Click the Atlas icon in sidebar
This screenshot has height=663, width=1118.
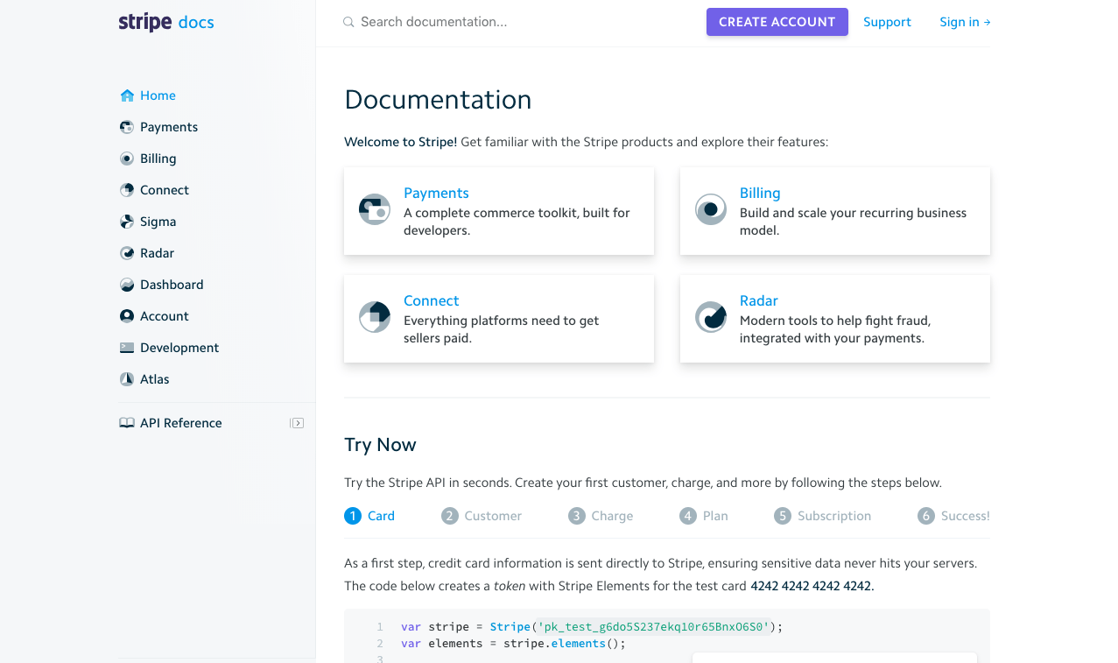[127, 379]
